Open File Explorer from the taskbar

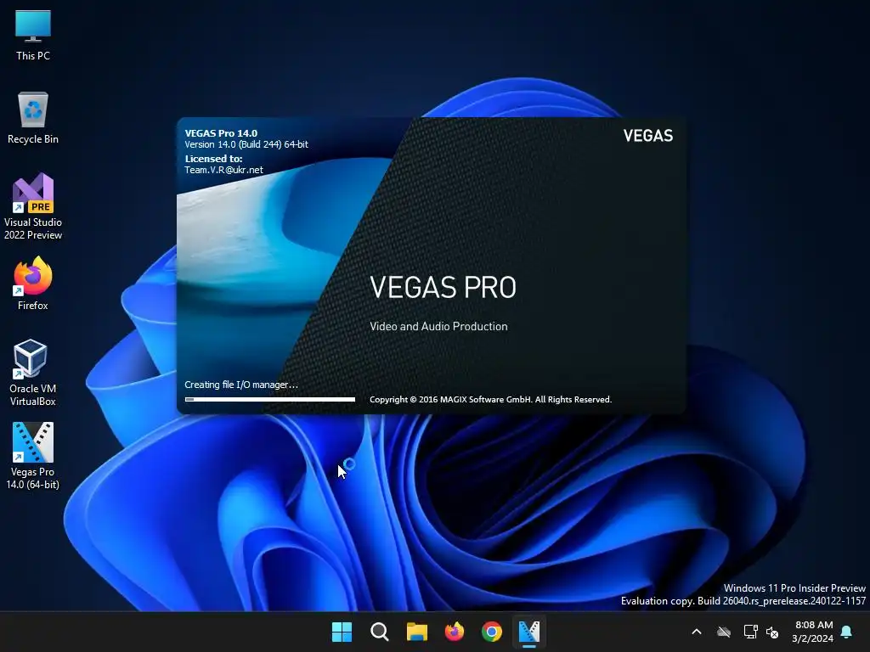(416, 632)
